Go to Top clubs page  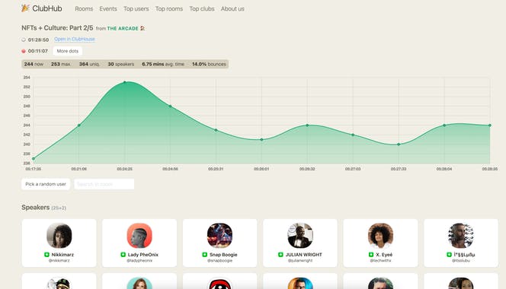click(202, 8)
